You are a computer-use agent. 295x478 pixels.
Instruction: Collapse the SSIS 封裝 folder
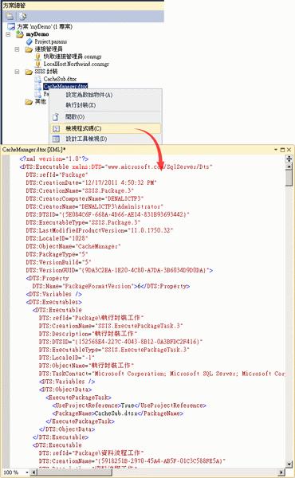17,72
